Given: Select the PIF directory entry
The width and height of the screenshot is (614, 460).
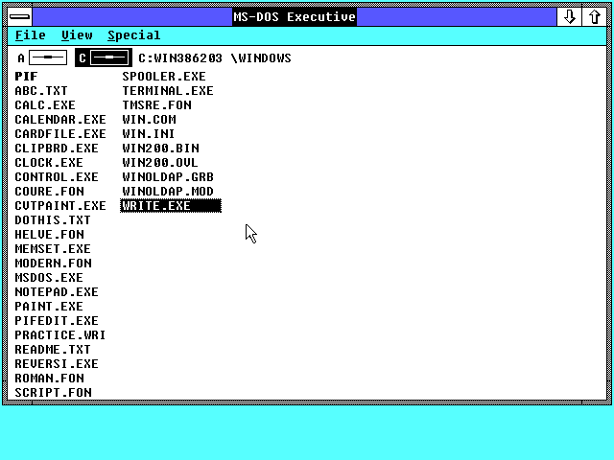Looking at the screenshot, I should pos(26,77).
